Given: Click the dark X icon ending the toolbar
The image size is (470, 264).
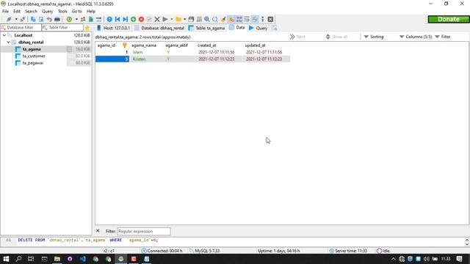Looking at the screenshot, I should click(x=270, y=19).
